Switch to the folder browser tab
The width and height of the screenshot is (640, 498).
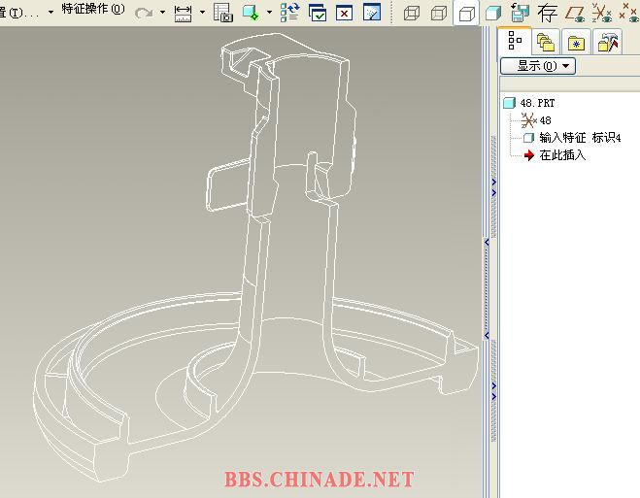[x=545, y=42]
